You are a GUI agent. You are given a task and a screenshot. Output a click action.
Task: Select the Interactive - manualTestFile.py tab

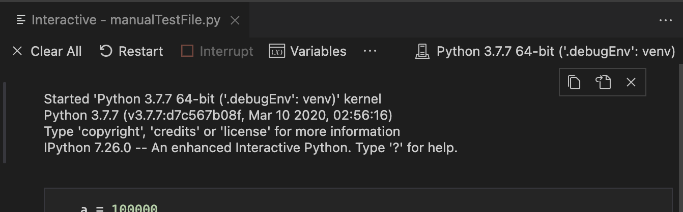point(126,20)
